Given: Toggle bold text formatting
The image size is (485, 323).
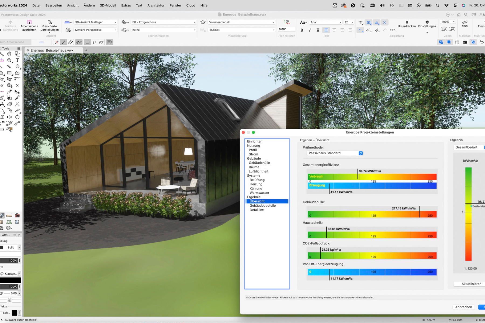Looking at the screenshot, I should point(302,30).
